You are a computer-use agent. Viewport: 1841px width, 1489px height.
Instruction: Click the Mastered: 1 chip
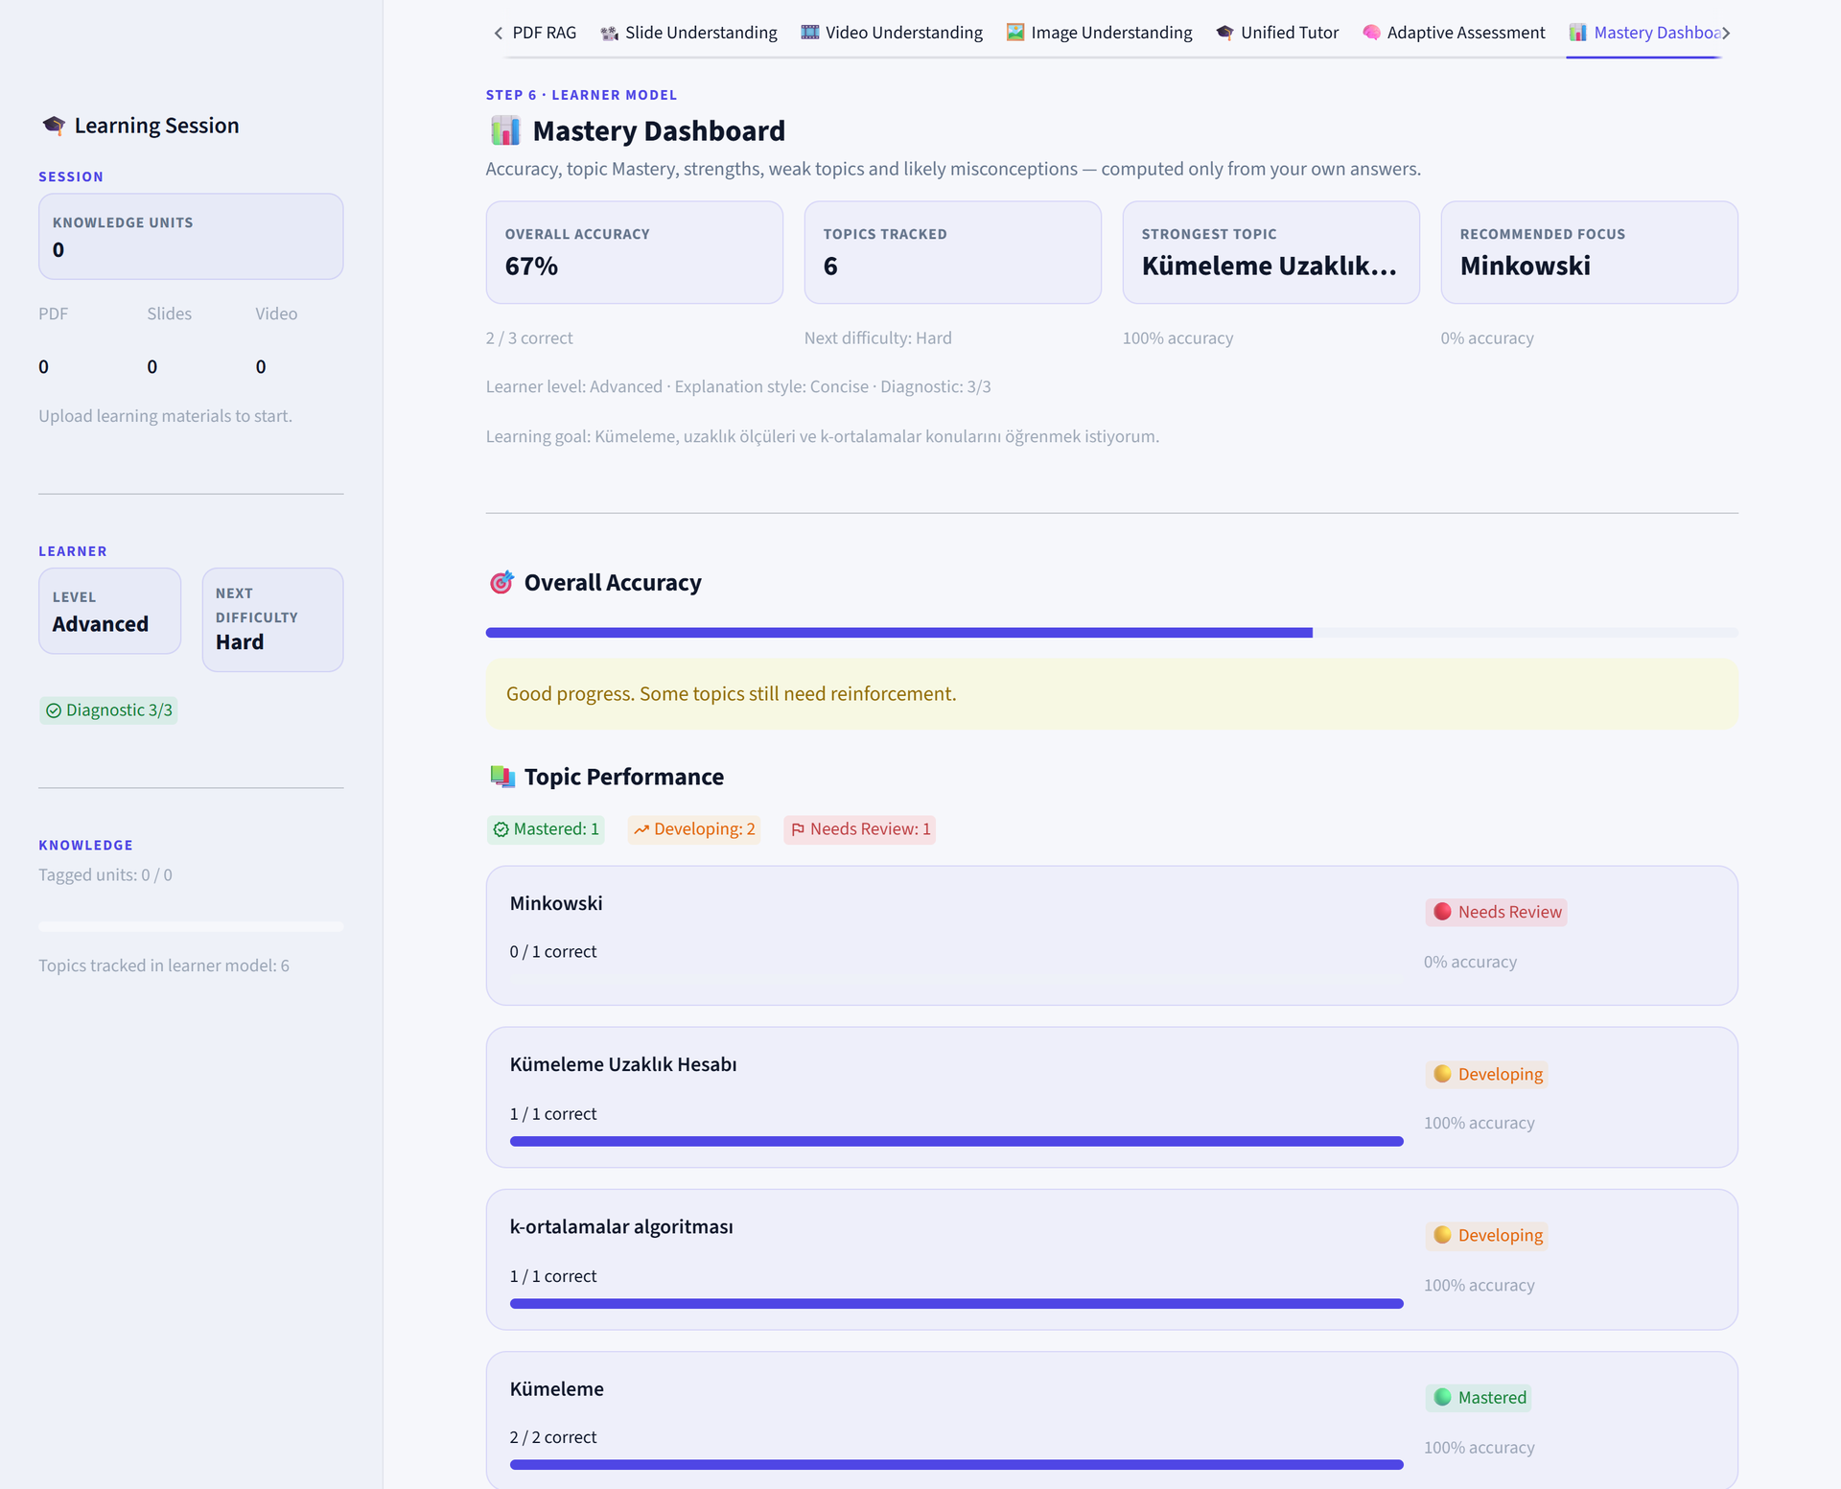click(546, 829)
